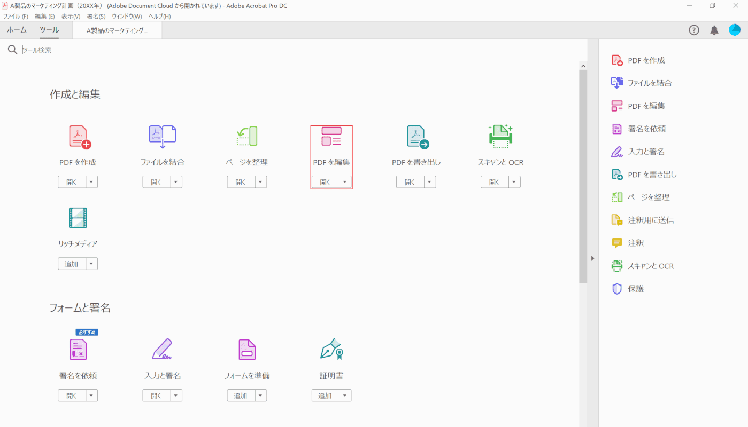
Task: Click the PDFを編集 tool icon in the main area
Action: tap(331, 137)
